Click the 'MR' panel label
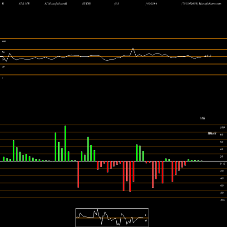This screenshot has width=227, height=227. pyautogui.click(x=202, y=118)
